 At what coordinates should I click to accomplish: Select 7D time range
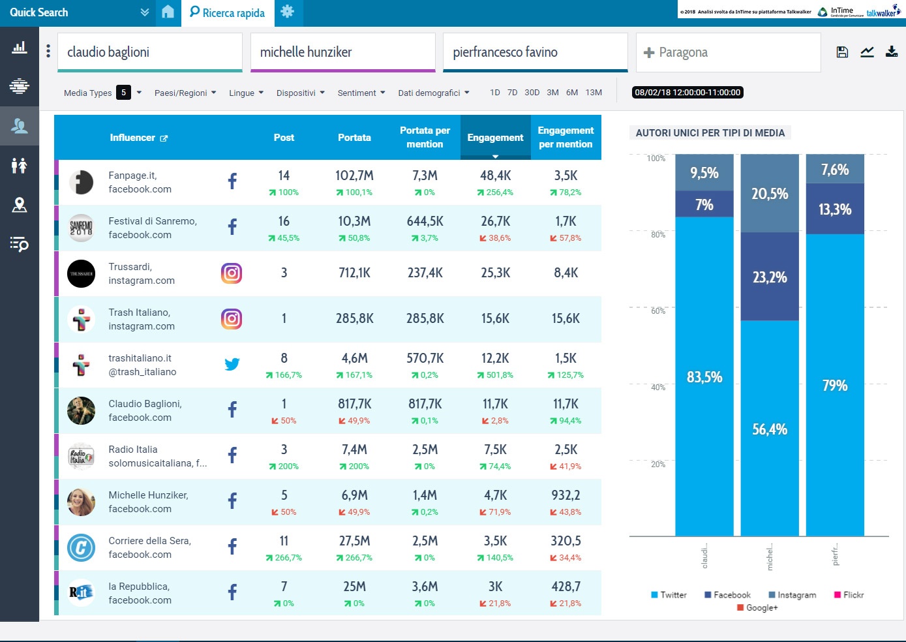[x=513, y=93]
